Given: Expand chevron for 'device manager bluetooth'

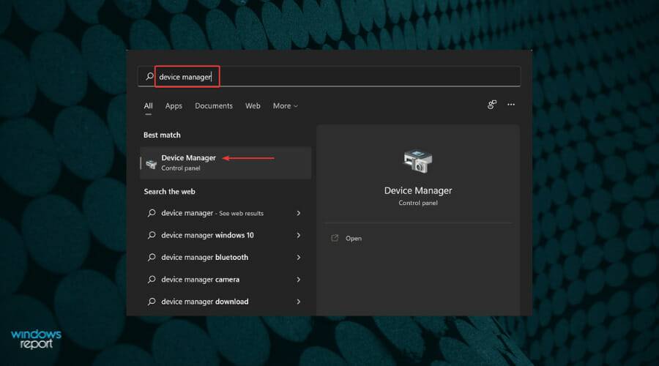Looking at the screenshot, I should (x=299, y=257).
